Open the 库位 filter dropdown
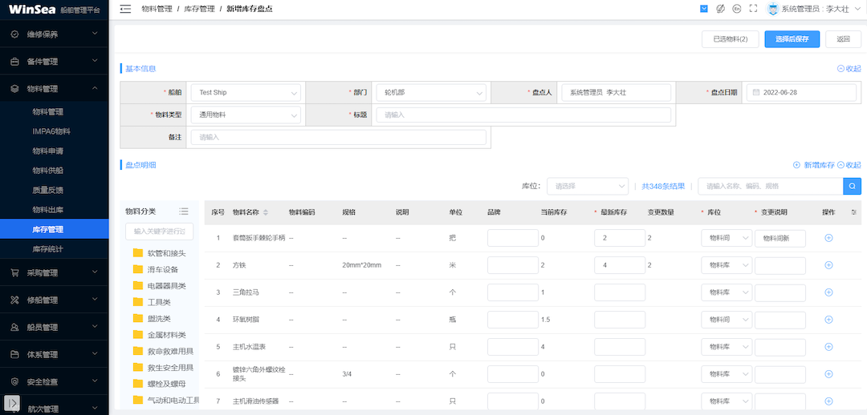Screen dimensions: 867x415 (x=588, y=186)
